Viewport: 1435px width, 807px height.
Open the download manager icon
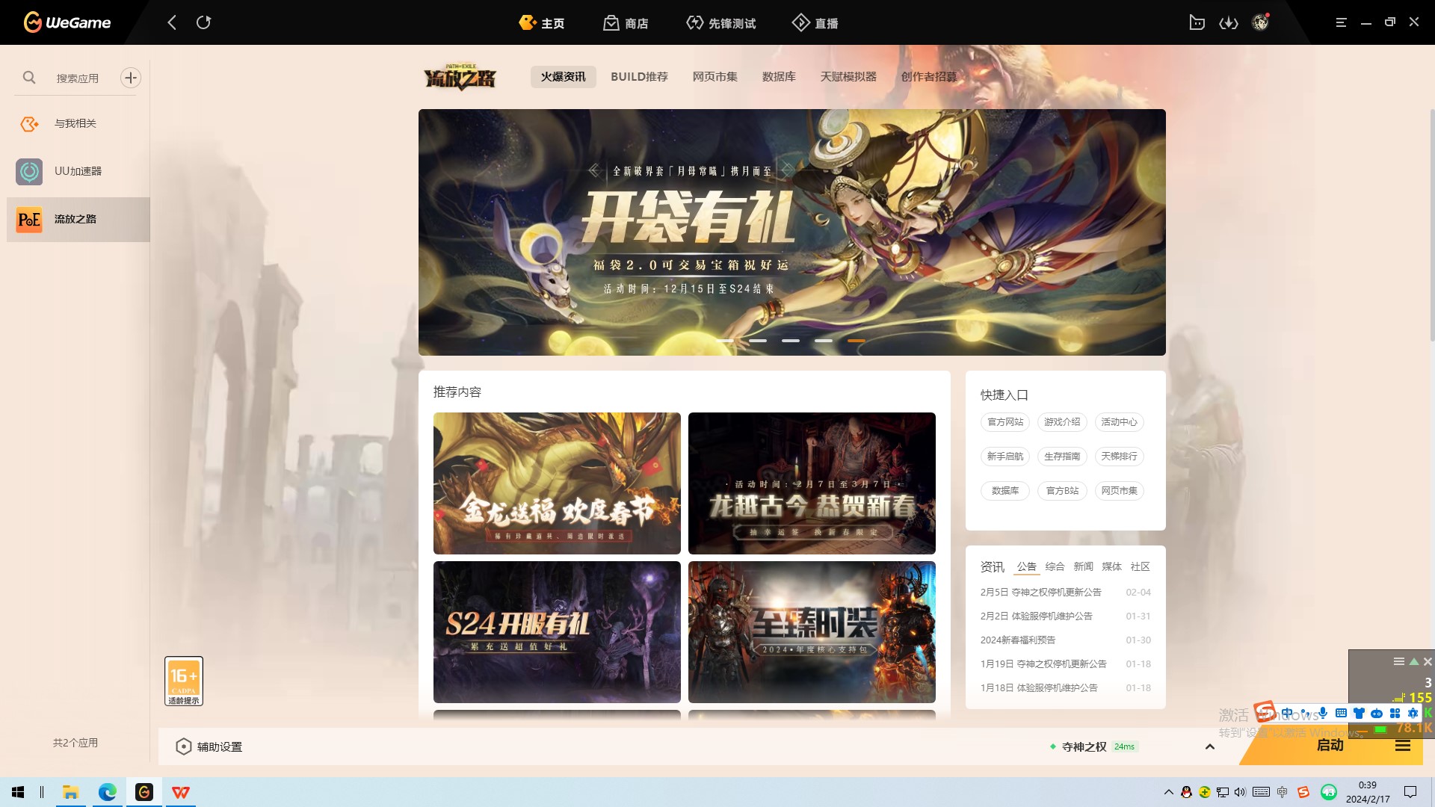click(1229, 23)
